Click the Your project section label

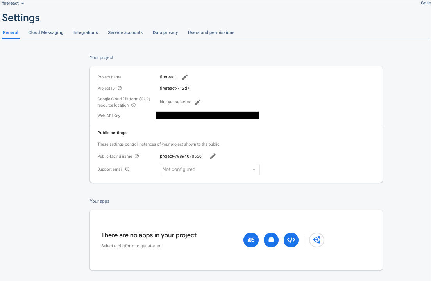pos(102,57)
